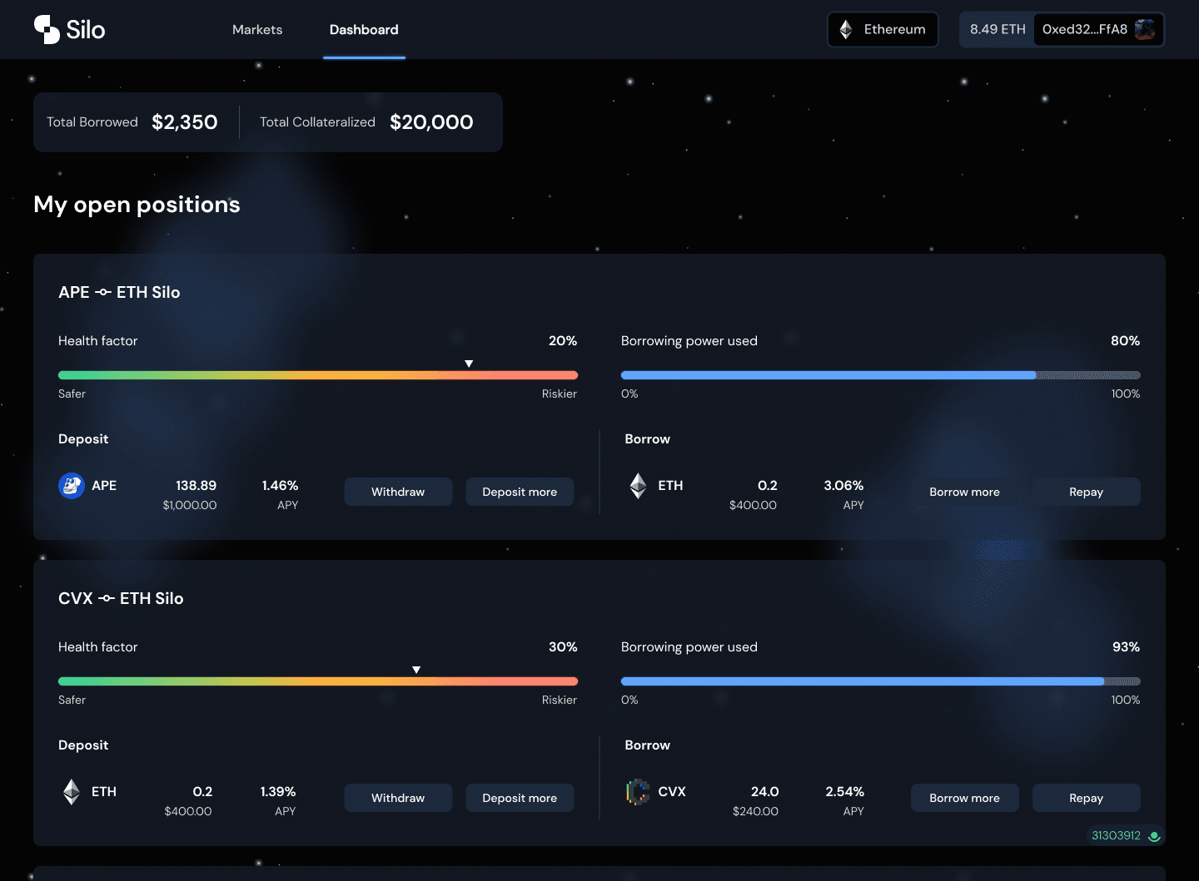This screenshot has width=1199, height=881.
Task: Click the wallet avatar image
Action: 1145,29
